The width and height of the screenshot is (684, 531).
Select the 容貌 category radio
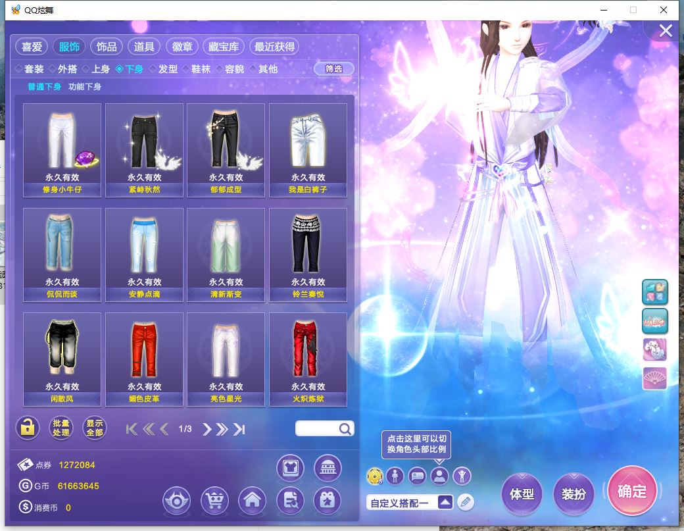(230, 69)
